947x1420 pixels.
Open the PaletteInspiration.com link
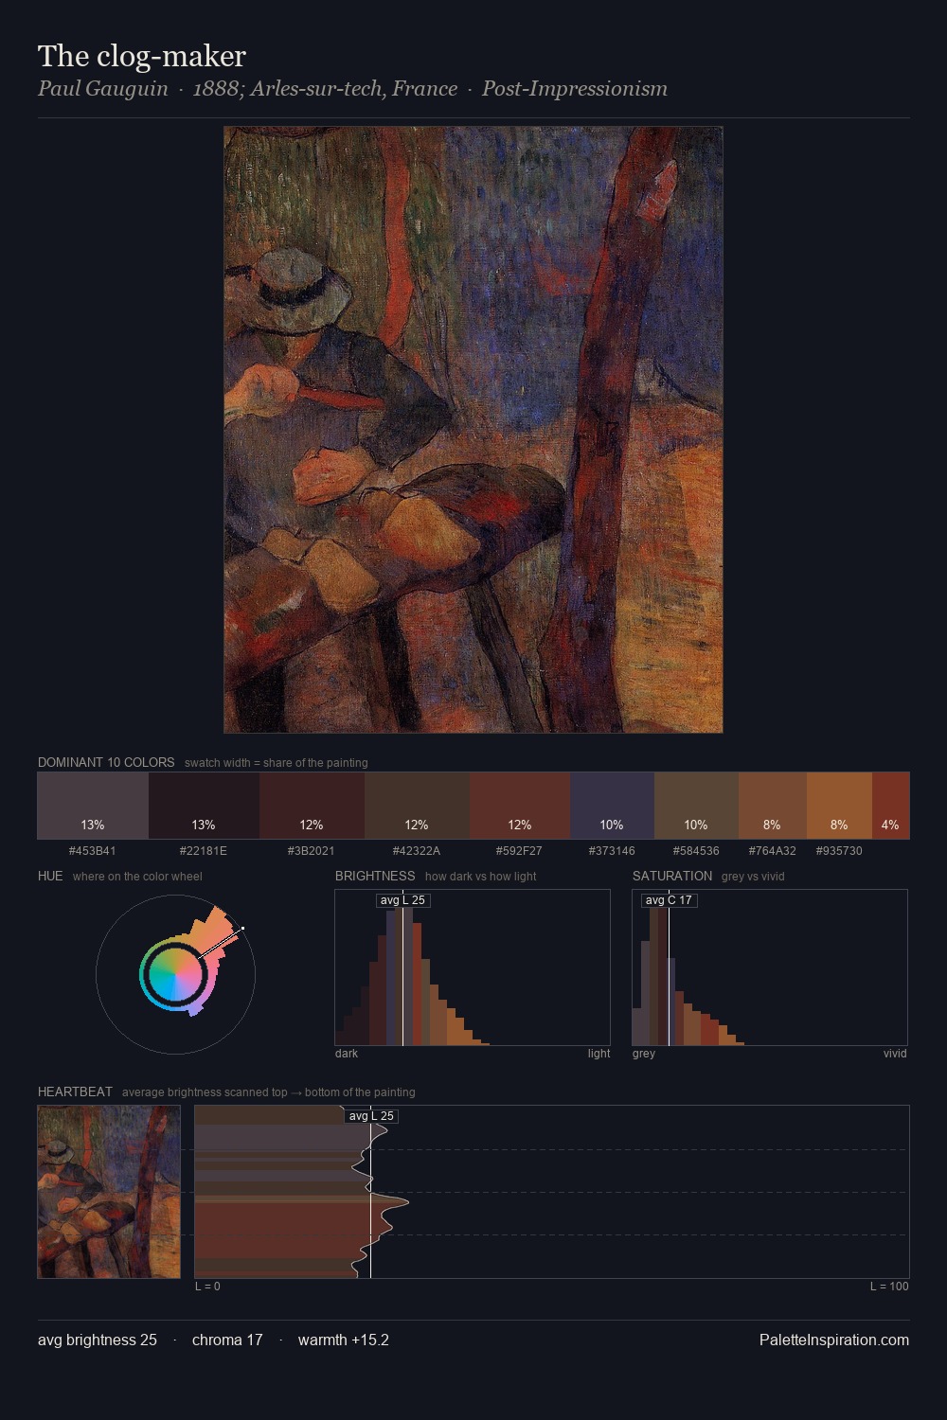(x=834, y=1340)
